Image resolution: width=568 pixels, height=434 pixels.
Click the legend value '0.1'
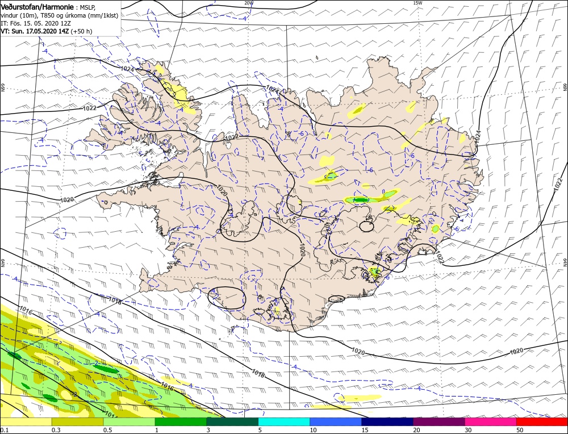[3, 430]
